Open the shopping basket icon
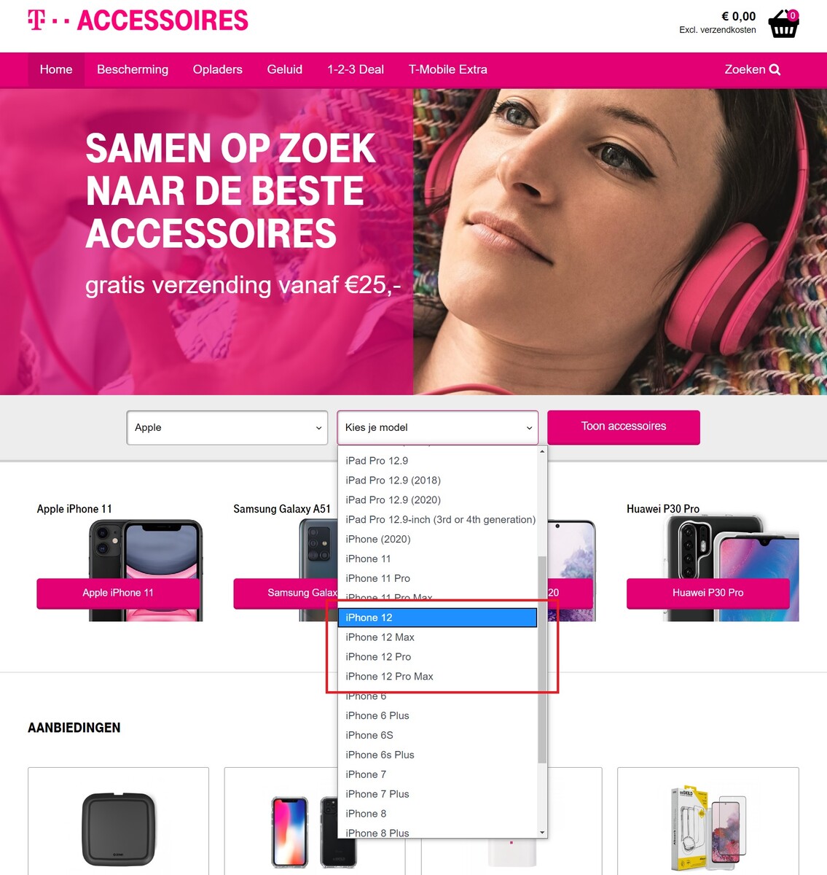Viewport: 827px width, 875px height. [x=784, y=24]
